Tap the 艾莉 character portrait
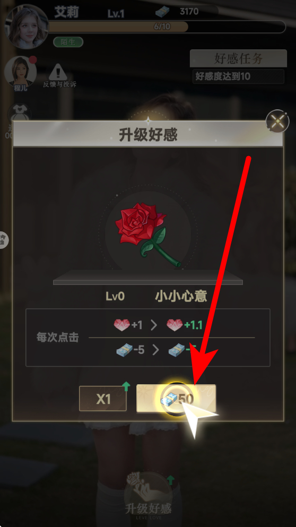The height and width of the screenshot is (527, 296). pos(27,27)
